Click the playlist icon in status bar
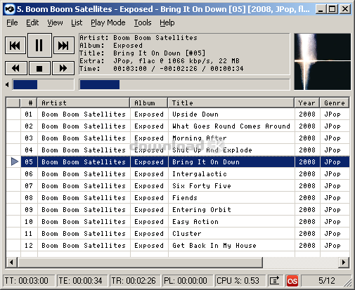355x290 pixels. (x=274, y=281)
